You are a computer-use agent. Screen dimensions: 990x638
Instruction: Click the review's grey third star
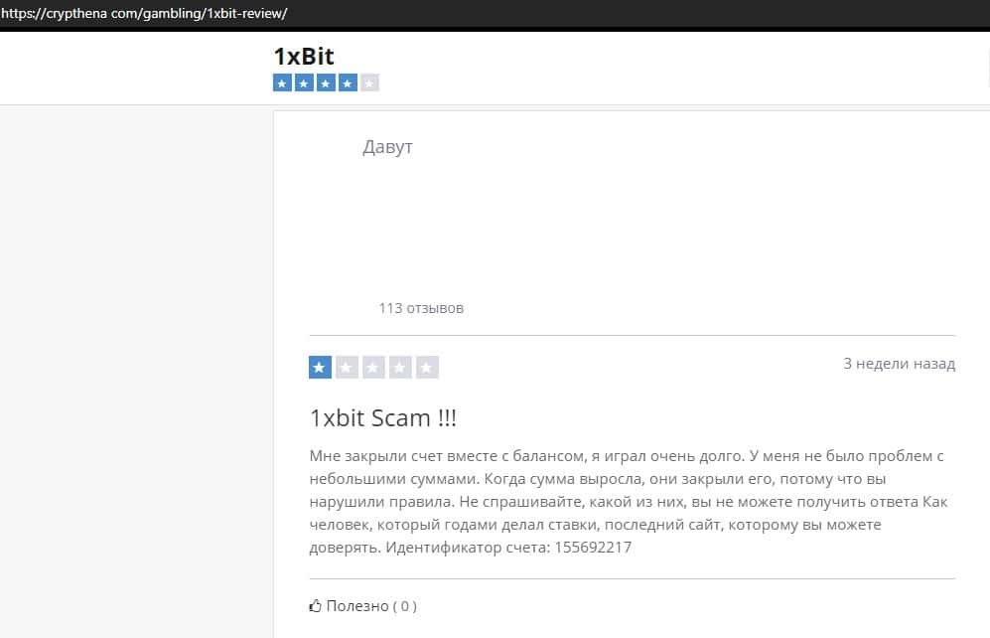373,367
